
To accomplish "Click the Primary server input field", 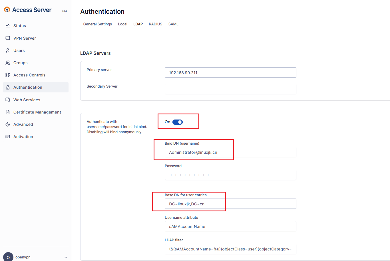I will [x=230, y=72].
